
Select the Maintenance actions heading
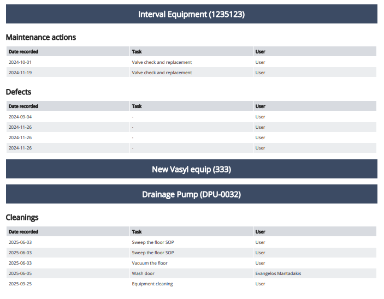pyautogui.click(x=41, y=37)
